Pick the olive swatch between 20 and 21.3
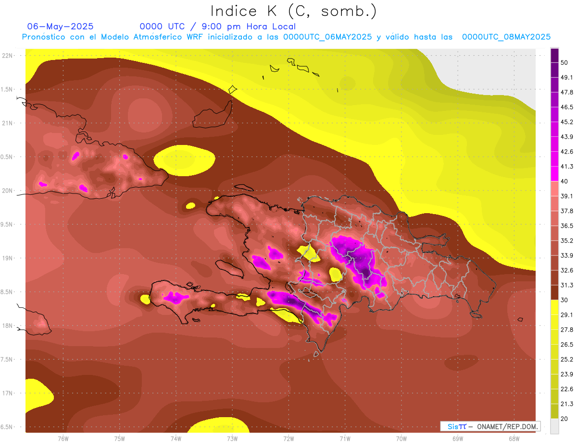577x445 pixels. (554, 411)
